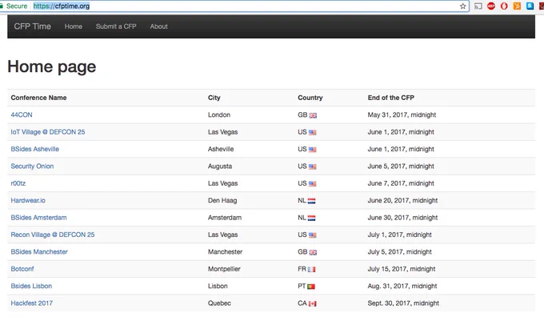Open the Hackfest 2017 link
Screen dimensions: 544x317
click(31, 303)
